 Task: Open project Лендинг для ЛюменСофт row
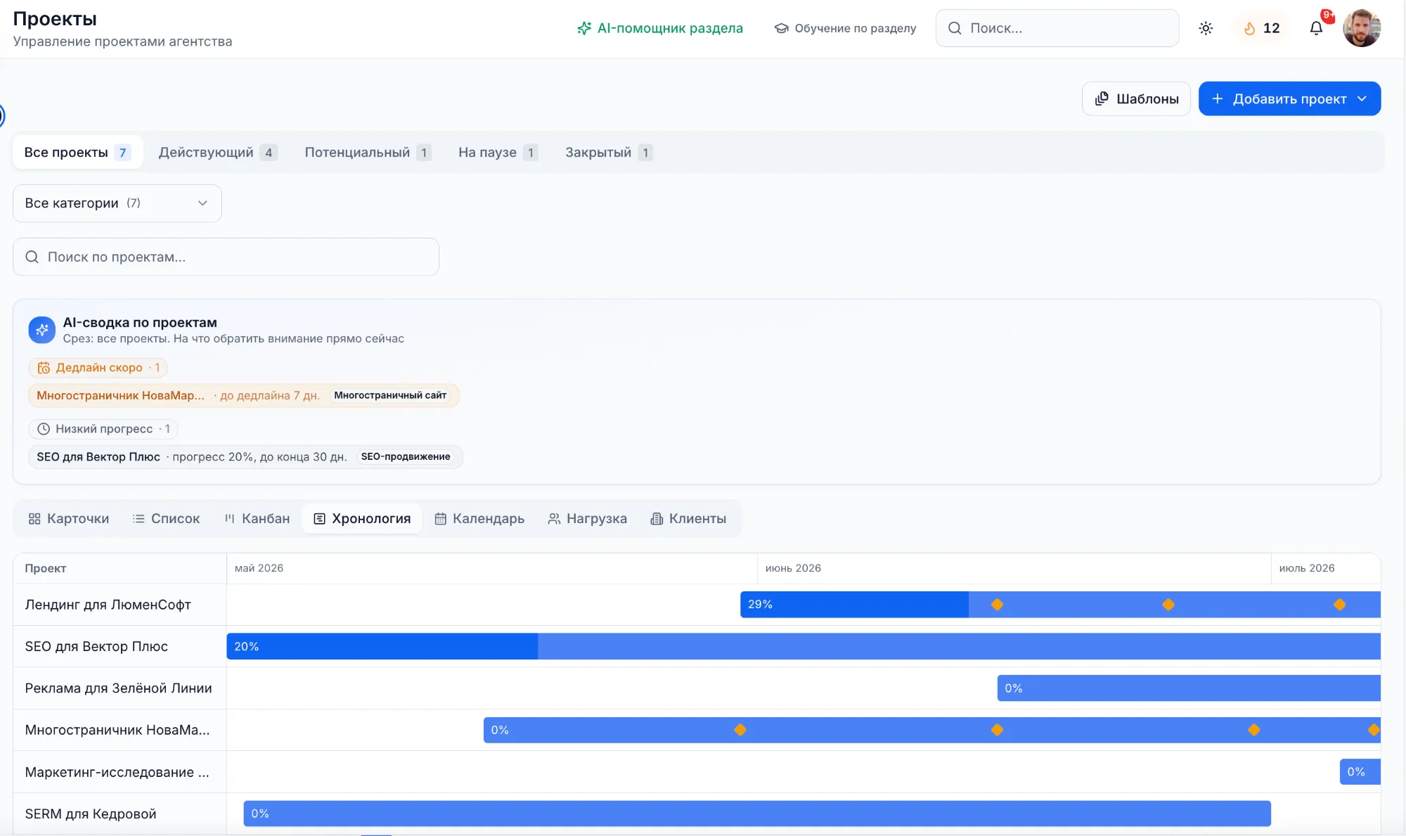pos(108,605)
